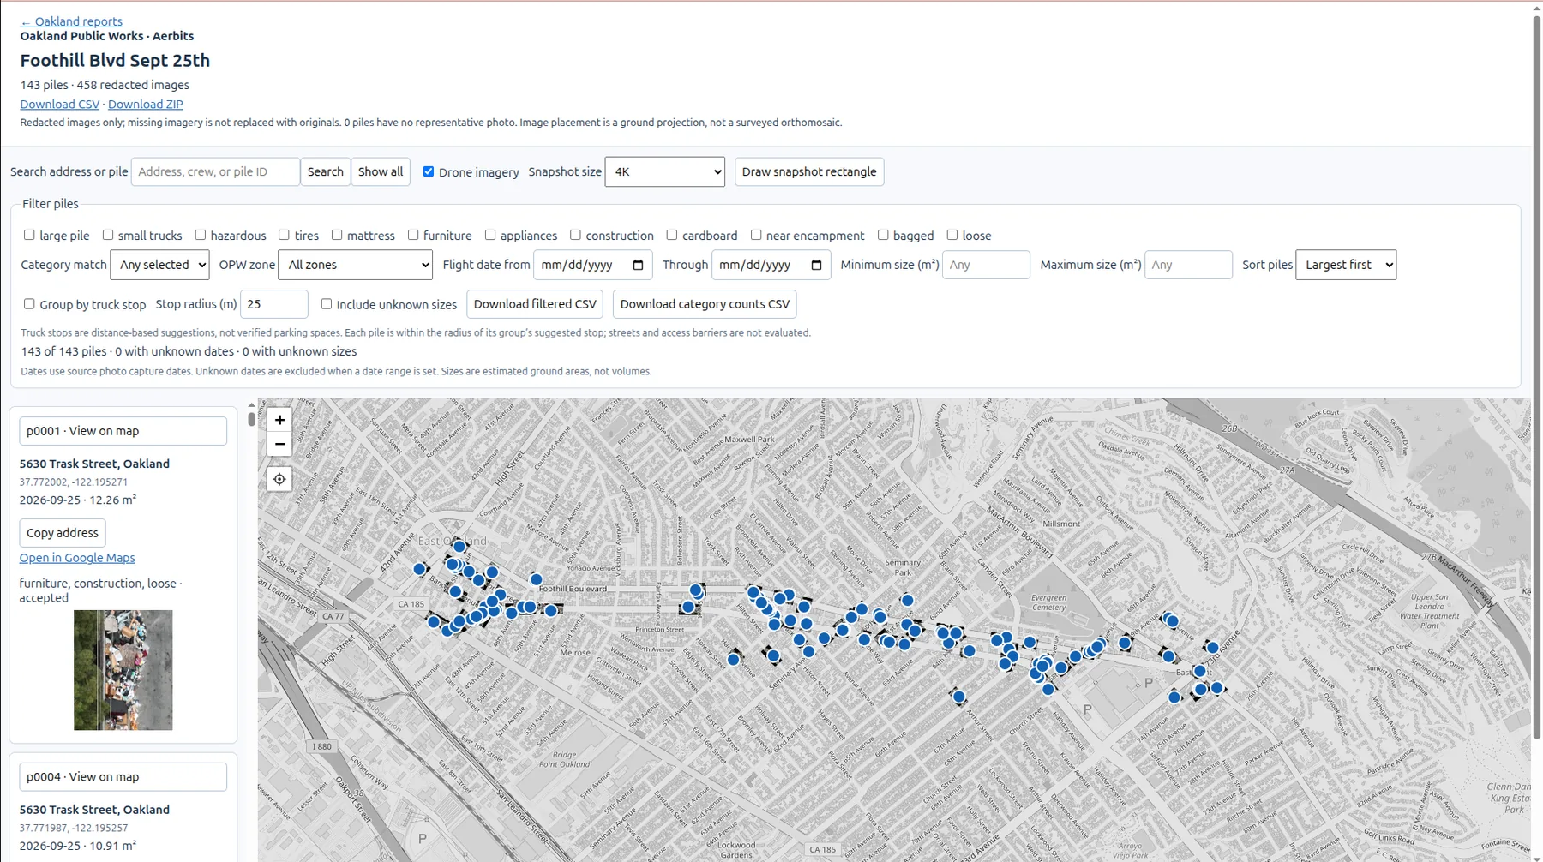Image resolution: width=1543 pixels, height=862 pixels.
Task: Click Show all button
Action: pyautogui.click(x=381, y=171)
